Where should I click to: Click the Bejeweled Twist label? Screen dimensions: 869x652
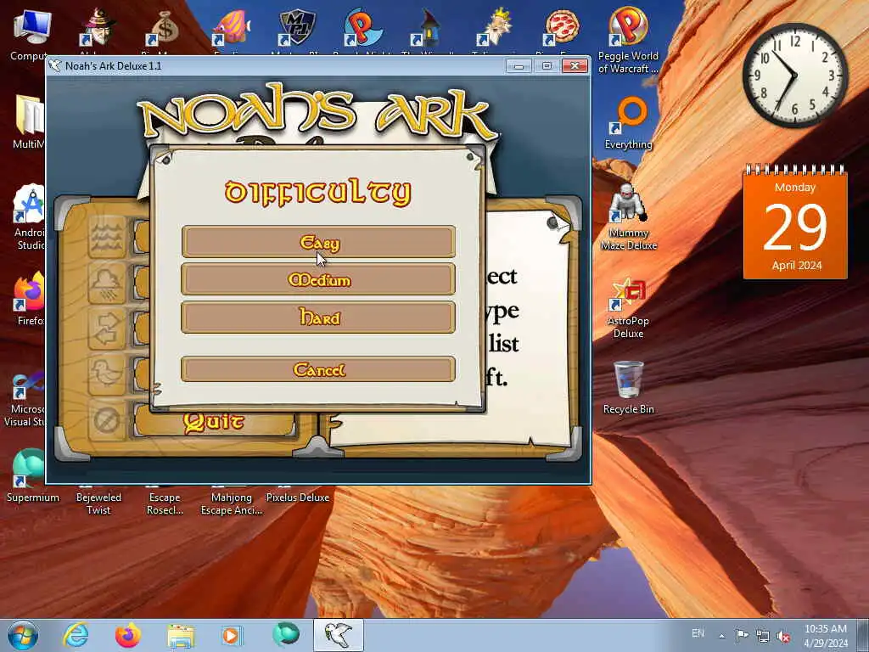click(98, 503)
